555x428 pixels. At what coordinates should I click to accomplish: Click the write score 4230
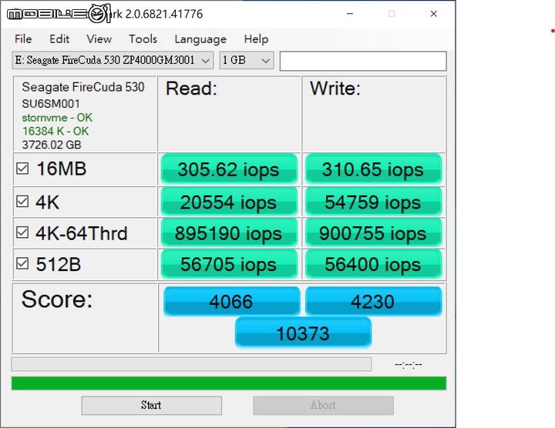point(373,301)
